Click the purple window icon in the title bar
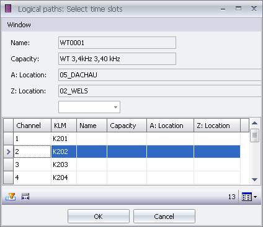Screen dimensions: 263x227 coord(8,9)
